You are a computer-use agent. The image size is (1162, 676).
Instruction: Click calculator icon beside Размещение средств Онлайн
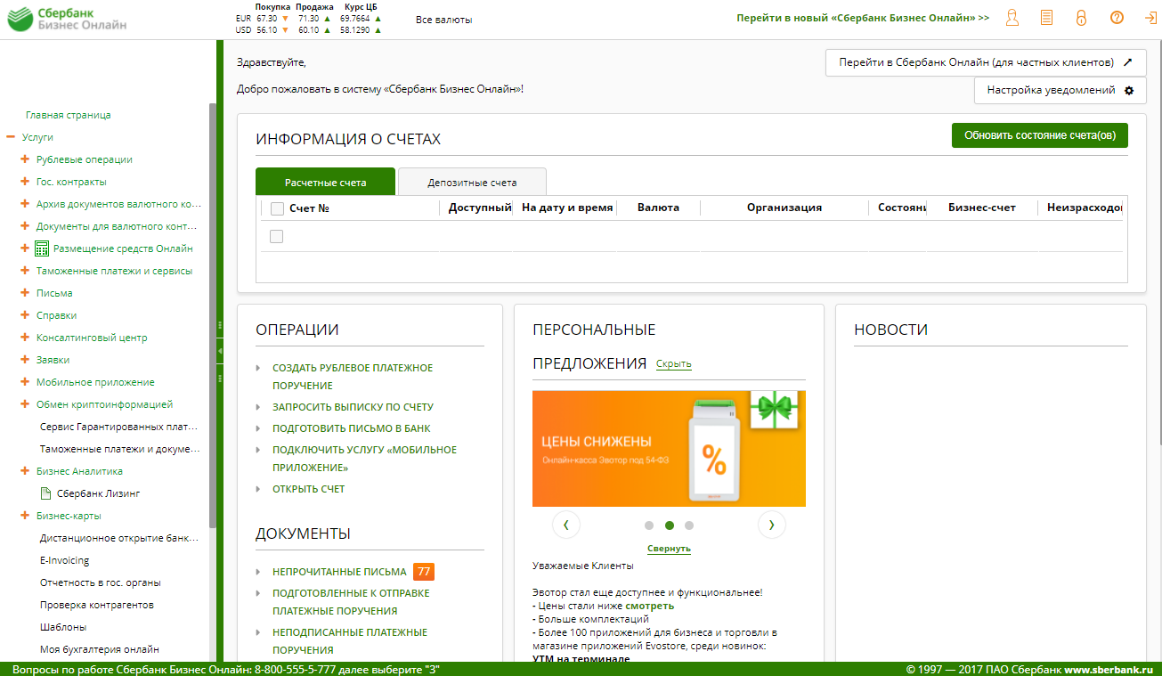42,248
